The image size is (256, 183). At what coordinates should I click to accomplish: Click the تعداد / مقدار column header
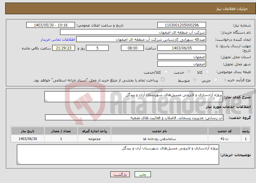click(x=61, y=131)
